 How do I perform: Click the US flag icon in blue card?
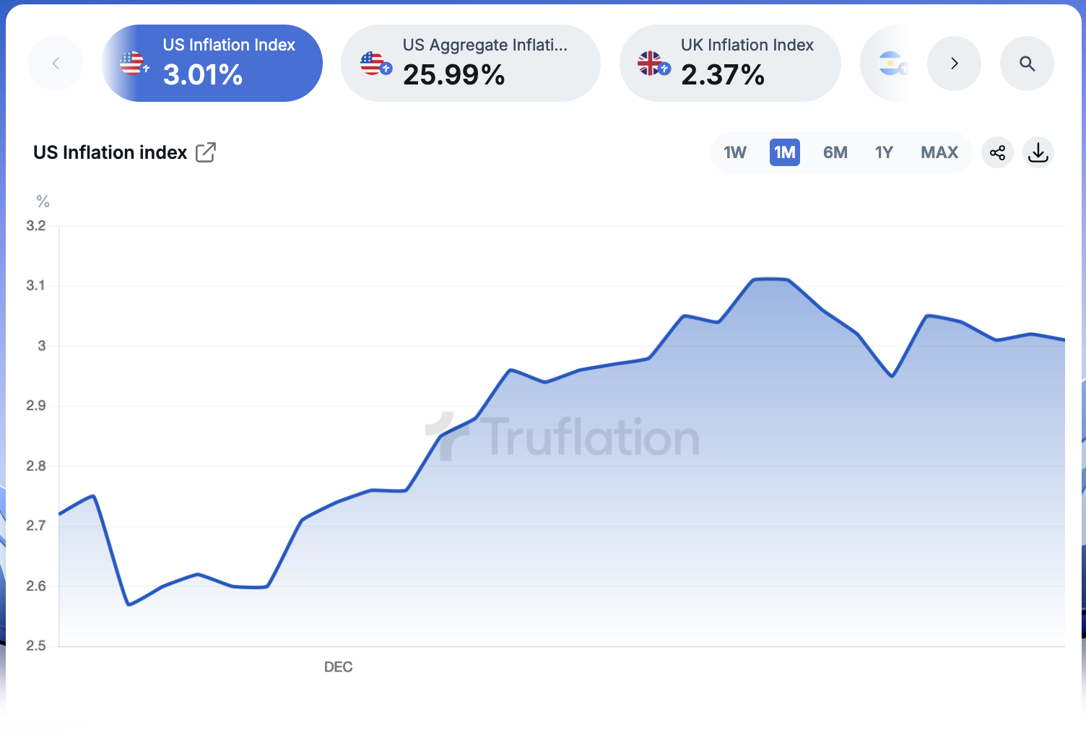coord(133,64)
